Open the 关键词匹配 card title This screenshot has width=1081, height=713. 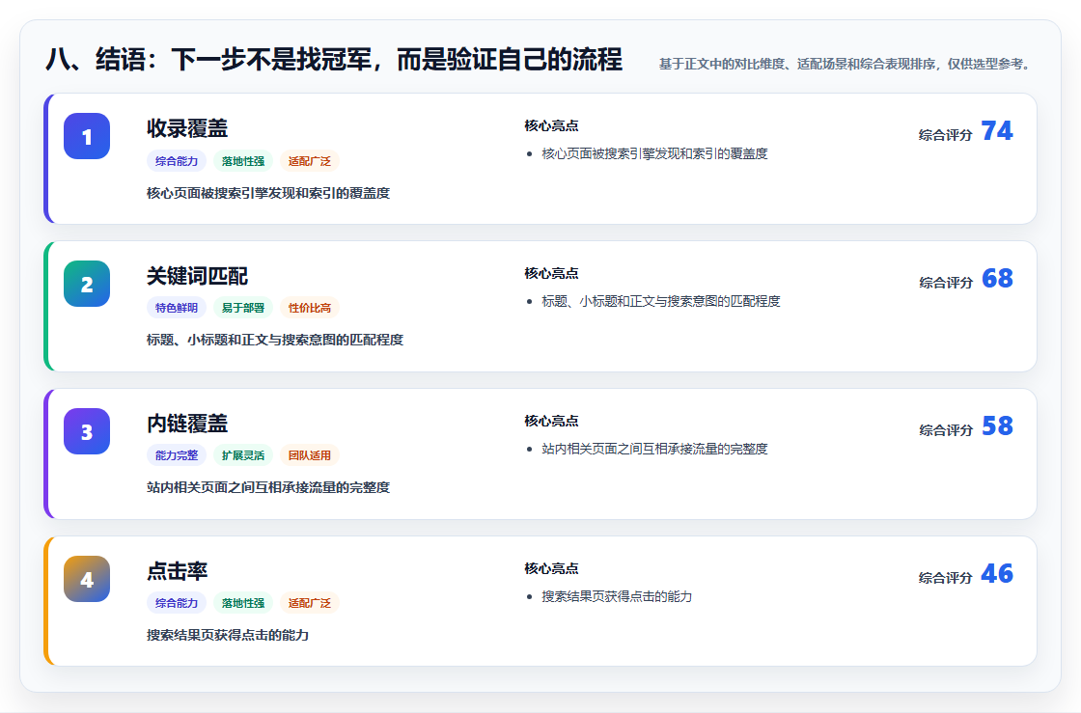197,276
